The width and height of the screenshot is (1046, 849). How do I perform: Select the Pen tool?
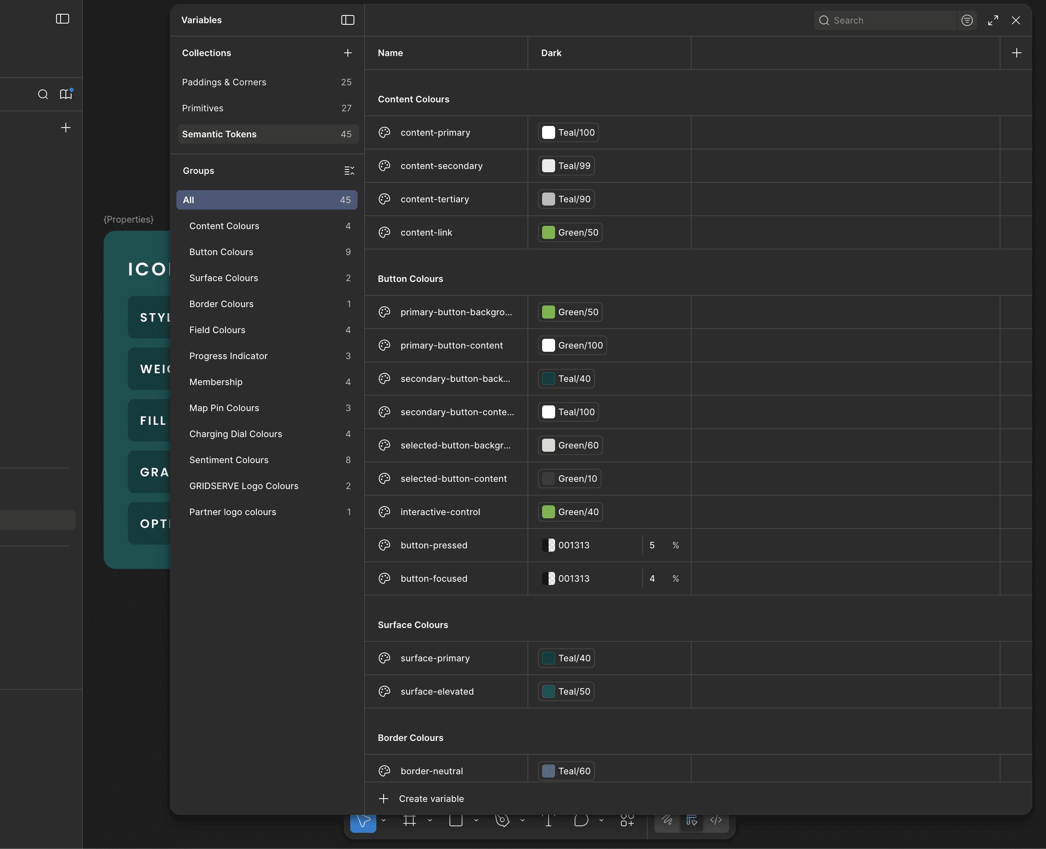[502, 820]
